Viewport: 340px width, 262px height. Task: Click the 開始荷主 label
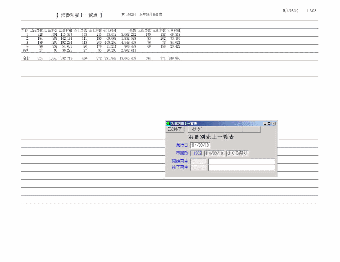[x=180, y=161]
